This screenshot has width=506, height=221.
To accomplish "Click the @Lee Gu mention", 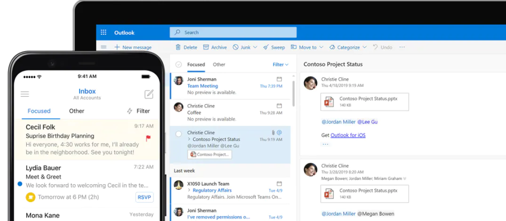I will tap(367, 122).
